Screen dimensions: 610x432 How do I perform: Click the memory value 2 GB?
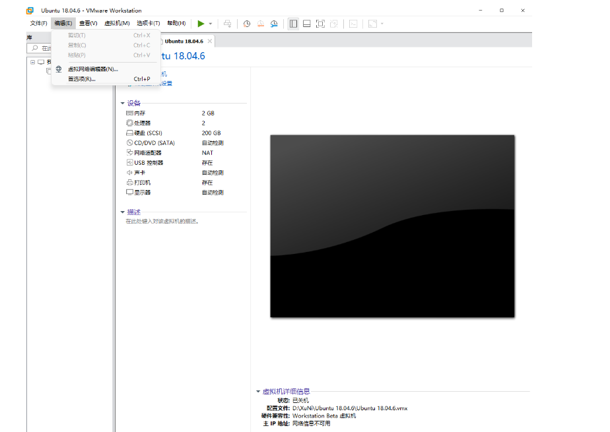(x=208, y=113)
